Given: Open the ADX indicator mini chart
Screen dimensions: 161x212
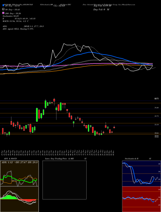Looking at the screenshot, I should pos(19,173).
